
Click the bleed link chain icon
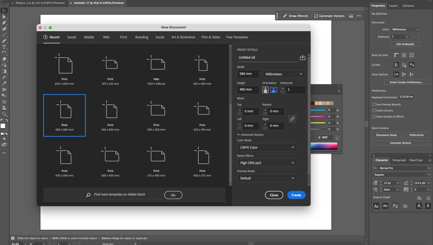(292, 119)
